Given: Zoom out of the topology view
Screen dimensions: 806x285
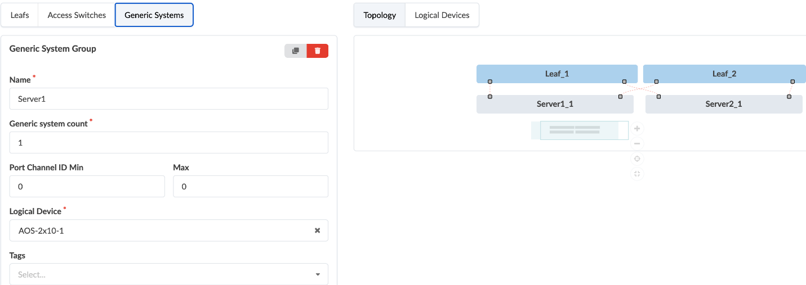Looking at the screenshot, I should 637,144.
